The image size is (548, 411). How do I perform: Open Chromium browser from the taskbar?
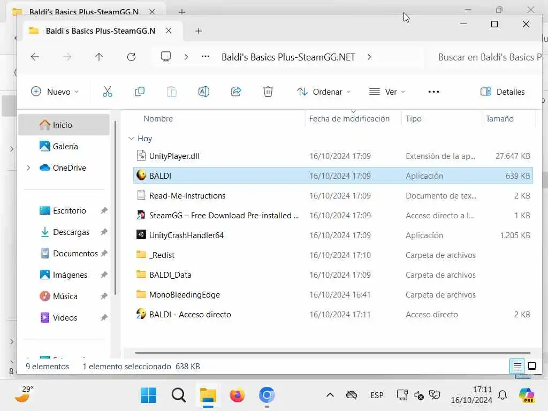point(267,395)
